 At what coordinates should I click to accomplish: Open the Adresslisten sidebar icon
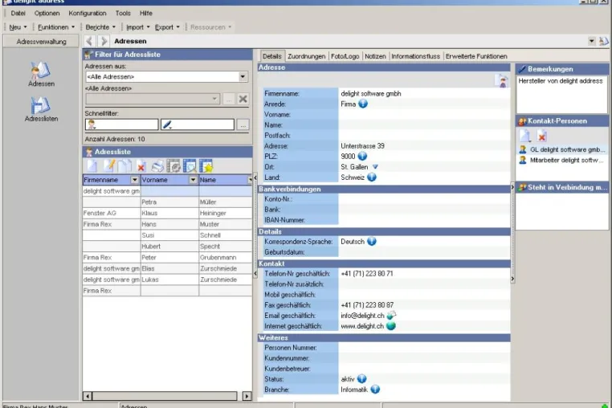[41, 109]
